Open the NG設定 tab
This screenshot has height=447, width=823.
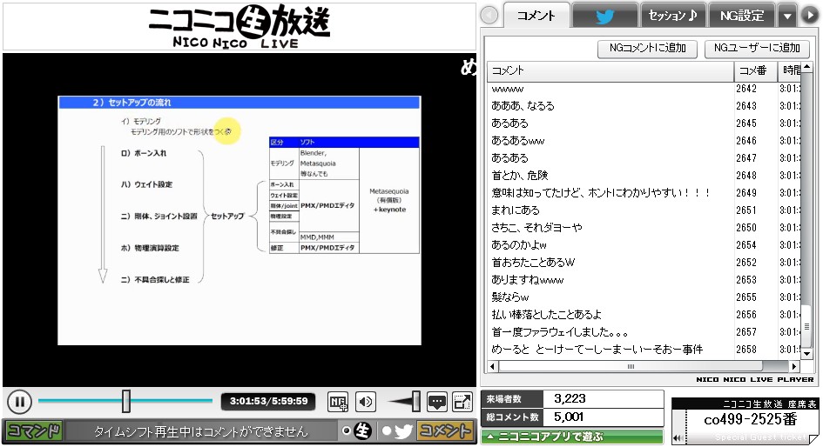tap(742, 16)
